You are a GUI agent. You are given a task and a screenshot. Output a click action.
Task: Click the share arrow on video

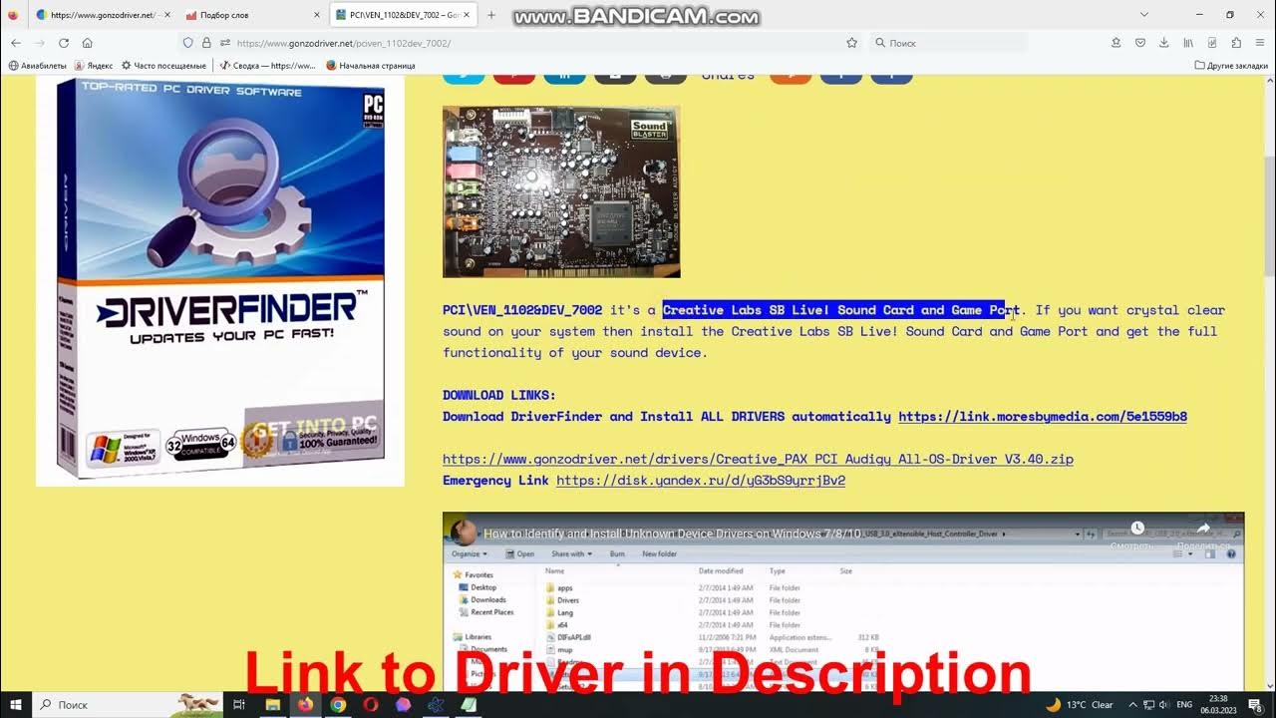point(1203,529)
